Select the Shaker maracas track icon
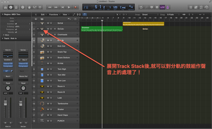Image resolution: width=212 pixels, height=129 pixels. (42, 109)
